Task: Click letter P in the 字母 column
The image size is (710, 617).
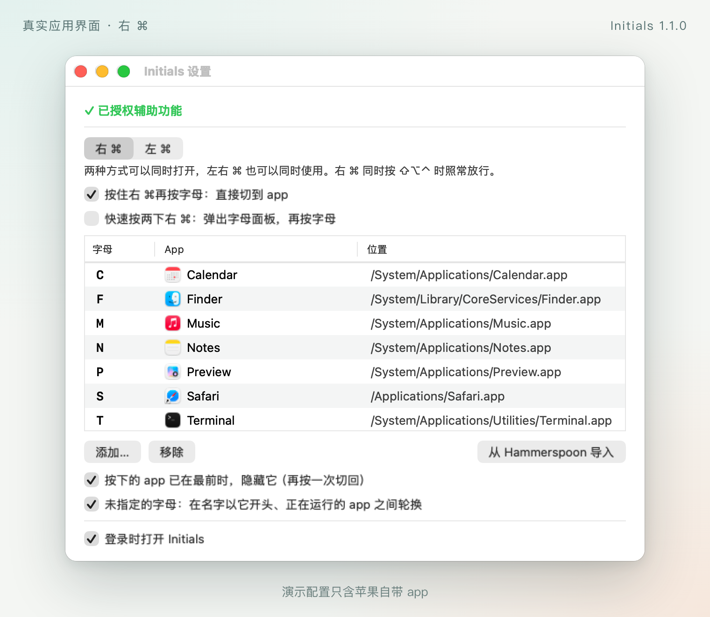Action: (x=100, y=372)
